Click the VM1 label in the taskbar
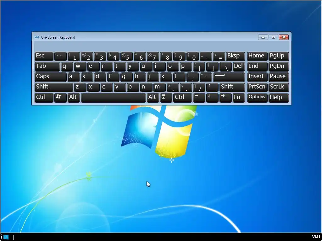Screen dimensions: 322x241 (x=316, y=237)
